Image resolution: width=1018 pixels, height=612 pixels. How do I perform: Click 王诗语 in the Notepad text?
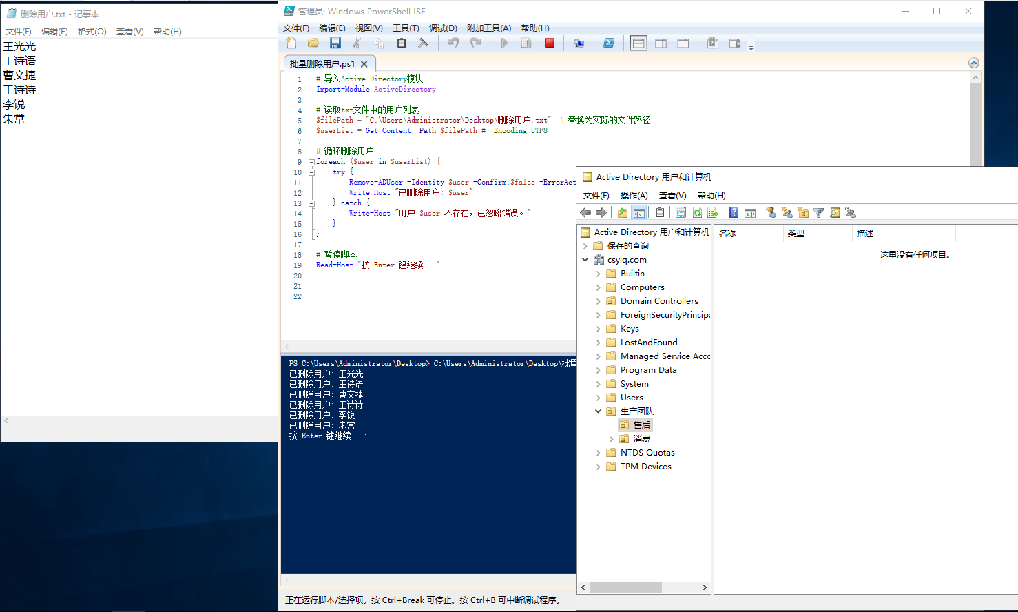pyautogui.click(x=19, y=61)
